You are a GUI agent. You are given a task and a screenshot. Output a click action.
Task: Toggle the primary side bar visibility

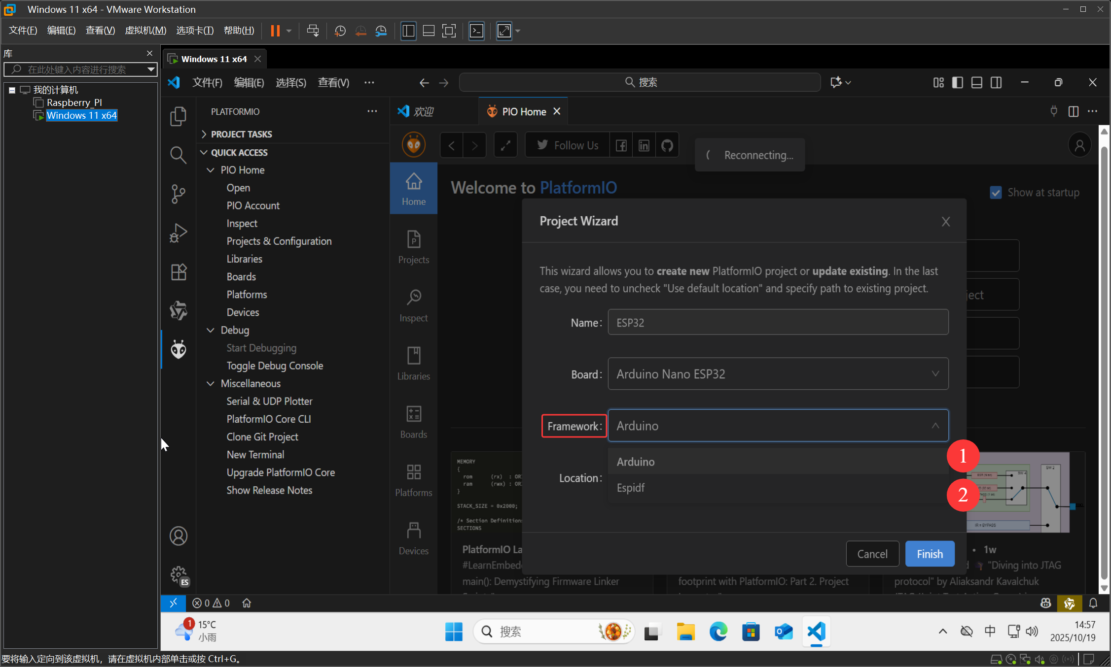(957, 82)
